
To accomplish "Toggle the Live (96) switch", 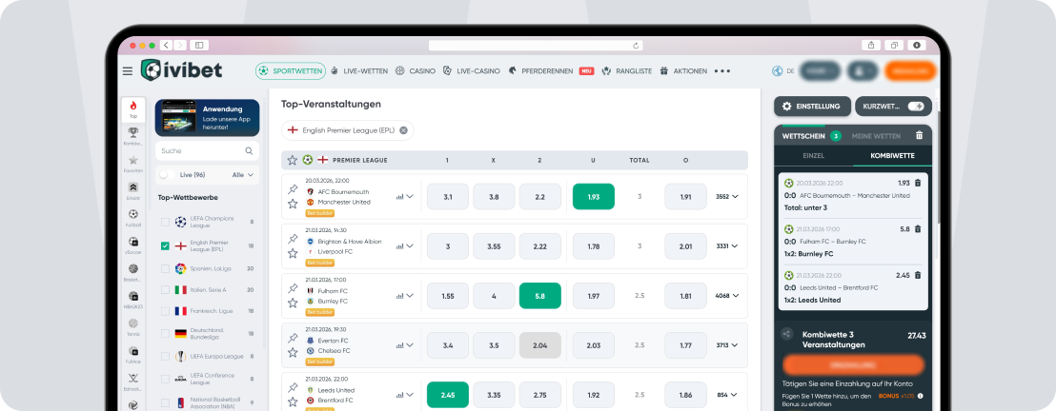I will [167, 175].
